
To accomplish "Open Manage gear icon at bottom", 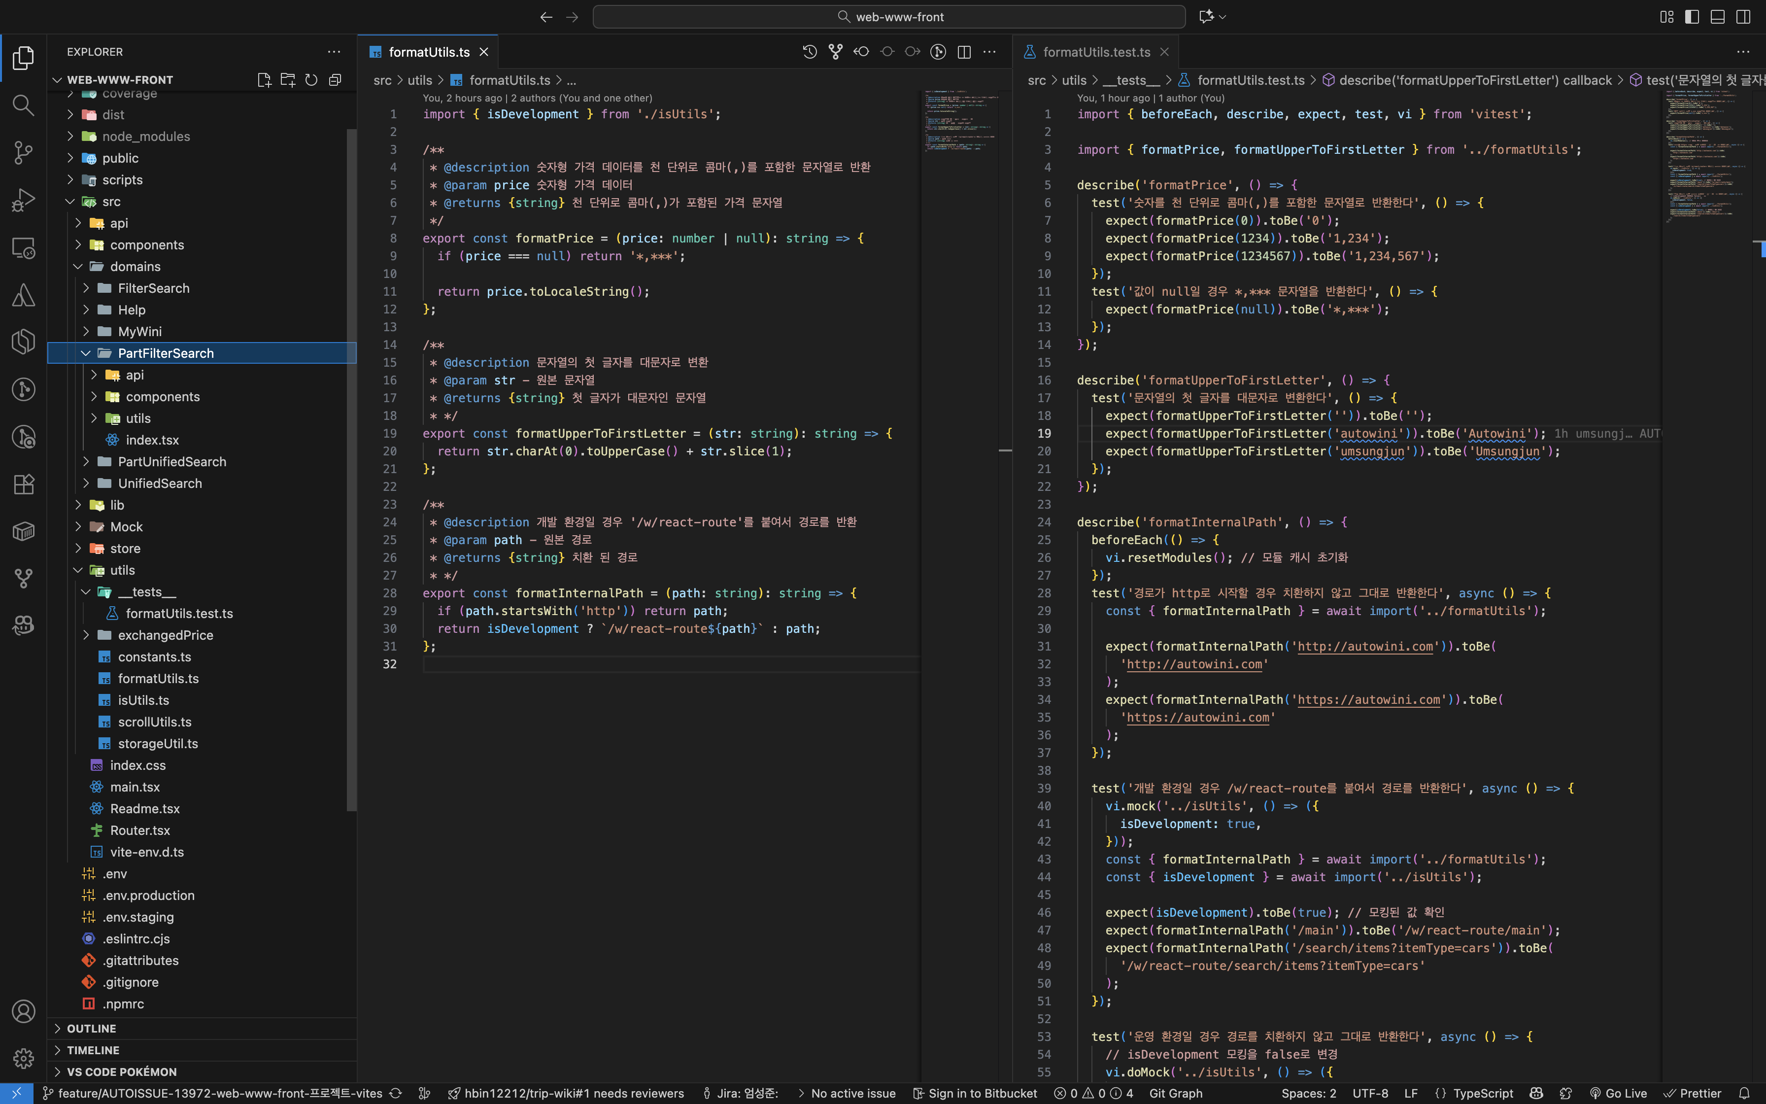I will pyautogui.click(x=23, y=1058).
